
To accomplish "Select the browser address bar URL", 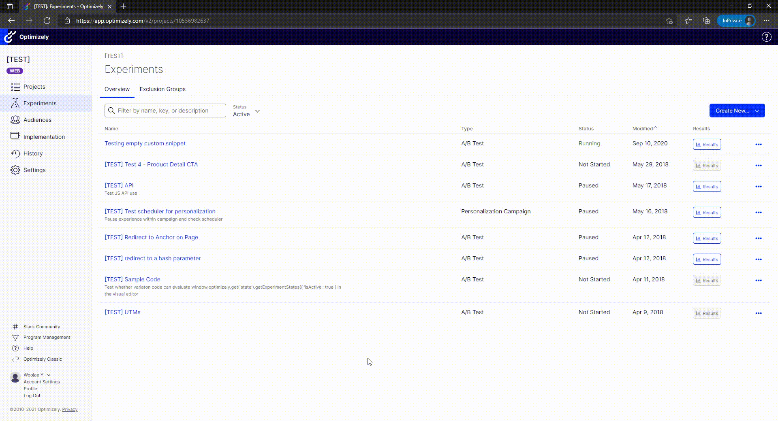I will tap(143, 21).
